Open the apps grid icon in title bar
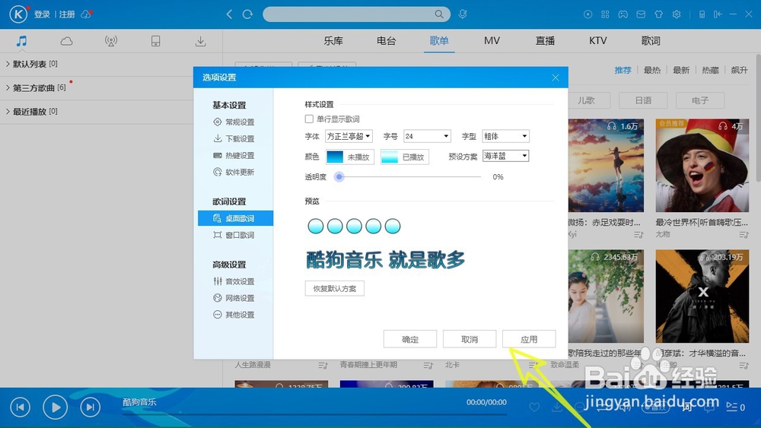761x428 pixels. tap(605, 14)
